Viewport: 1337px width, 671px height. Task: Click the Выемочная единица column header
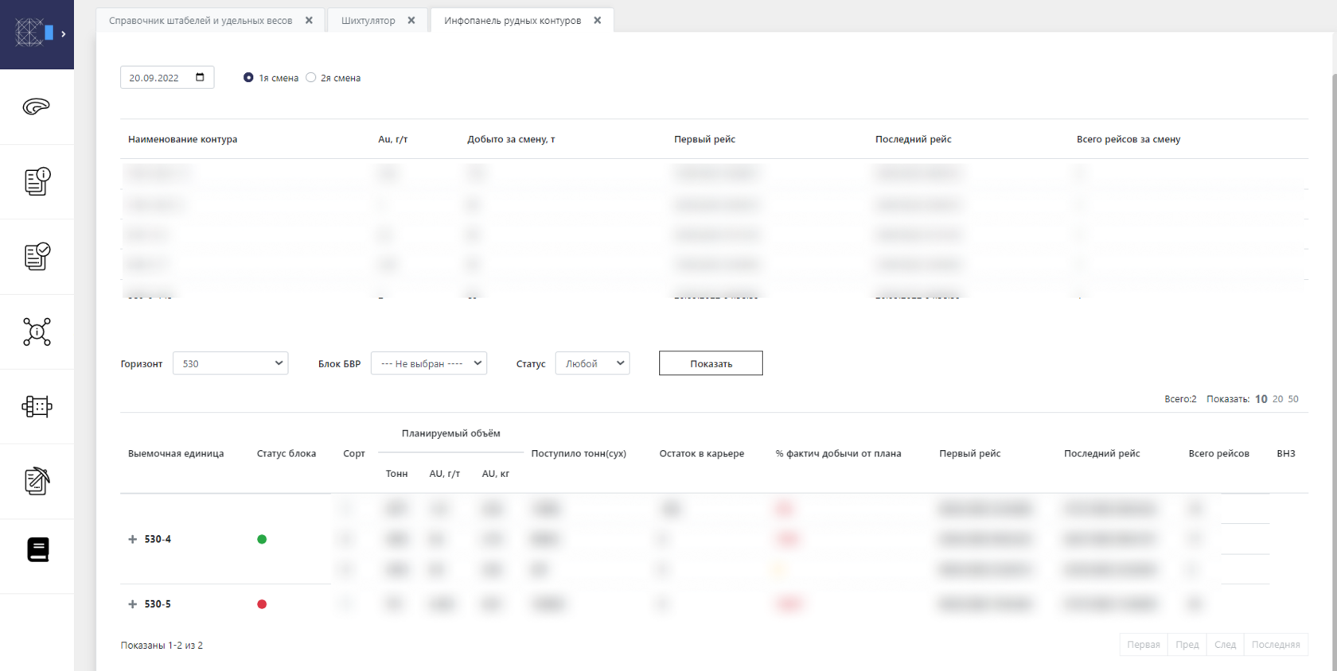click(x=176, y=453)
